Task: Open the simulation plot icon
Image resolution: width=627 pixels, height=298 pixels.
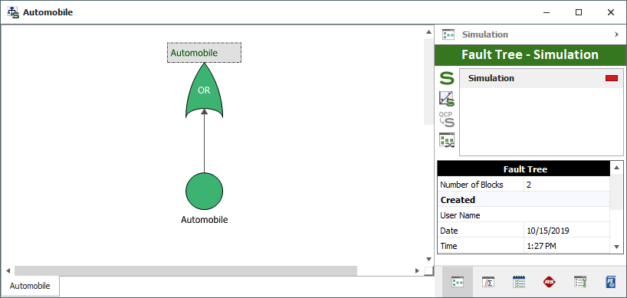Action: click(447, 99)
